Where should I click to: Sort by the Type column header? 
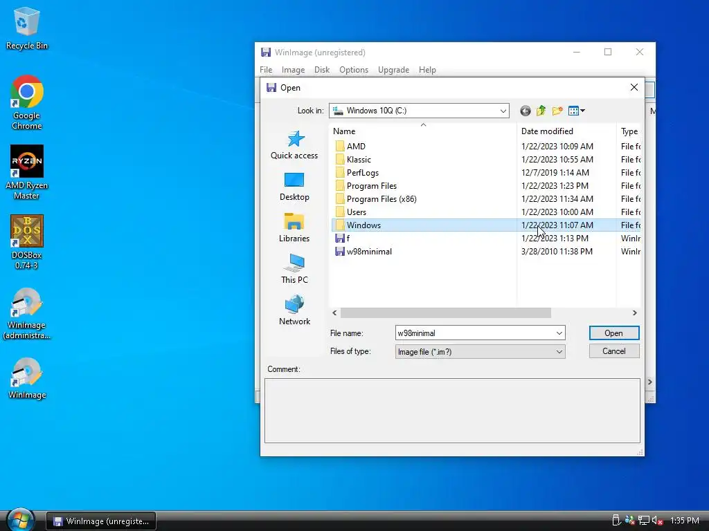click(x=629, y=131)
